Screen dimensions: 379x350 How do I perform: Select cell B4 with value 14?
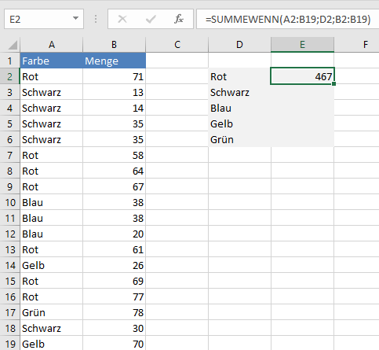(115, 108)
